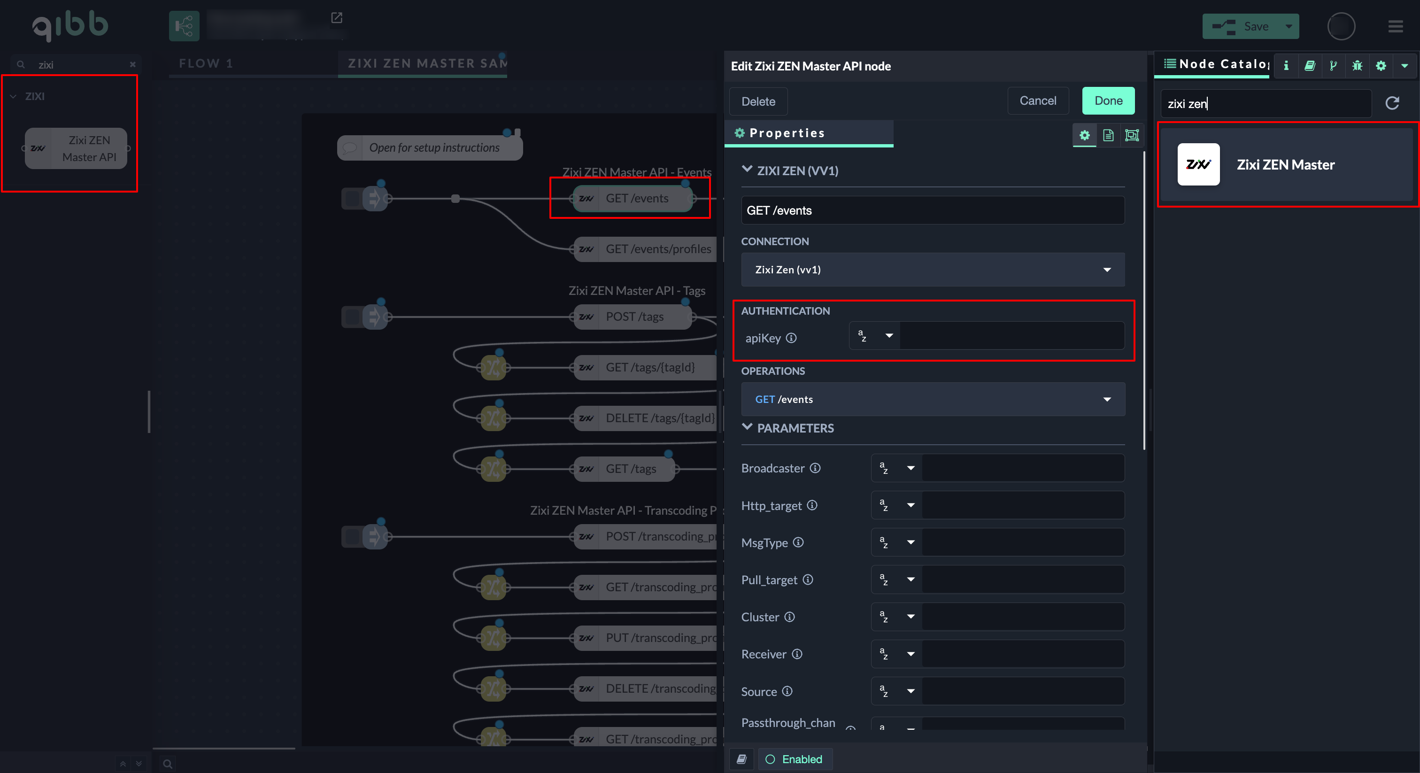
Task: Open flow in new window icon
Action: click(x=336, y=18)
